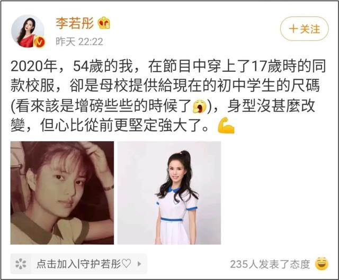Tap the orange verified V badge
The image size is (339, 280).
[39, 42]
